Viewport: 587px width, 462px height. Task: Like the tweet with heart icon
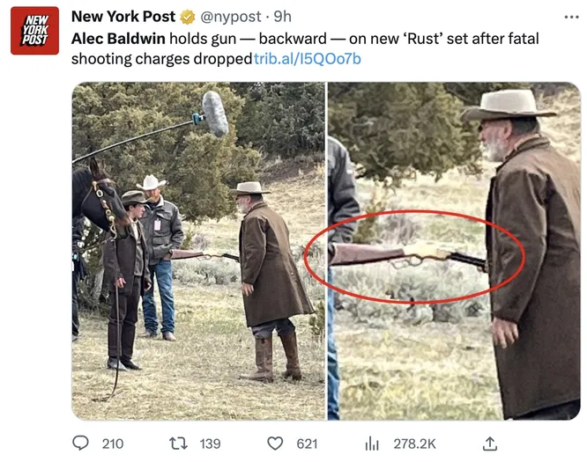275,444
